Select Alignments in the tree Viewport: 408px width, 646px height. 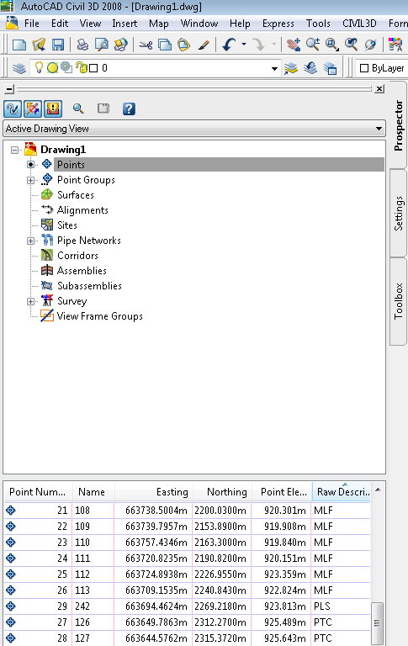[x=82, y=210]
